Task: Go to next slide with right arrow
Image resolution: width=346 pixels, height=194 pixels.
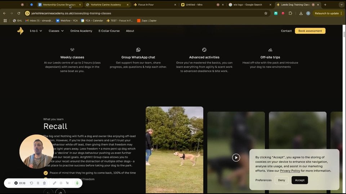Action: click(x=60, y=192)
